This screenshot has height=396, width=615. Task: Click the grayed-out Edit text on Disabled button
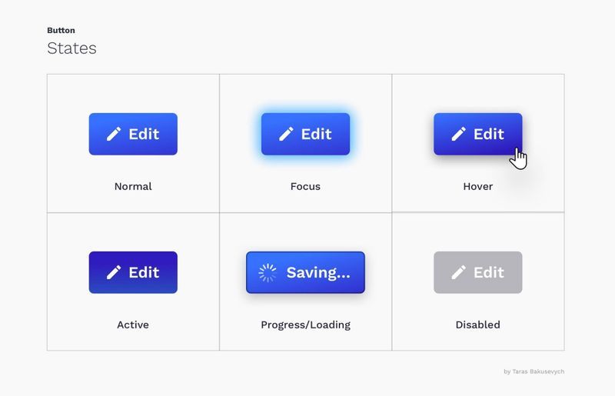click(489, 272)
